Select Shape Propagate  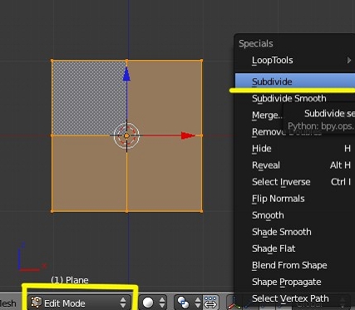[295, 282]
